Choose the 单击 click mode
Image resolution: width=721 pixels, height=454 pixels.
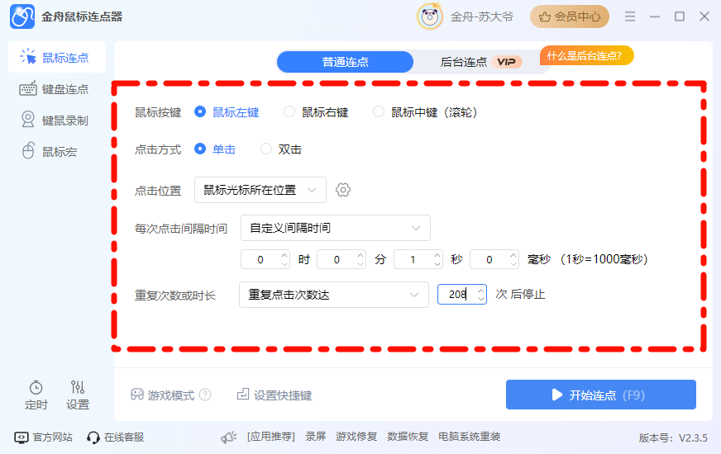[200, 149]
